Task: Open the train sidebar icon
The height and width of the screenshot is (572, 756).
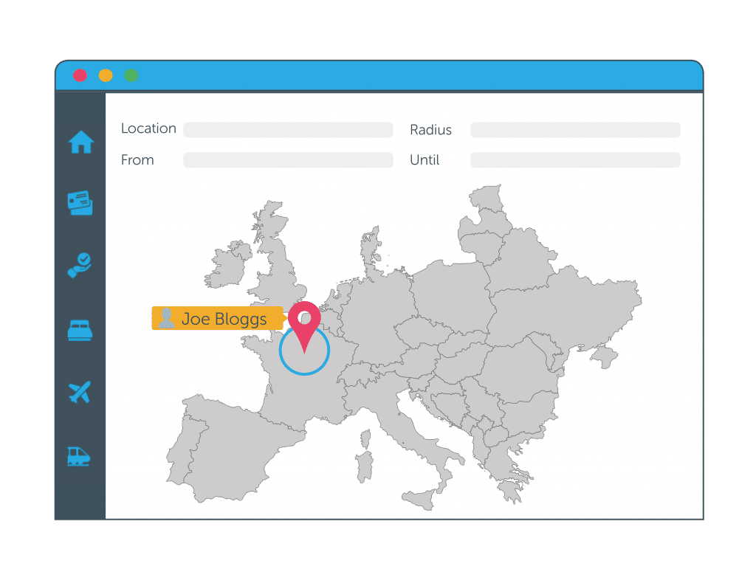Action: click(x=78, y=456)
